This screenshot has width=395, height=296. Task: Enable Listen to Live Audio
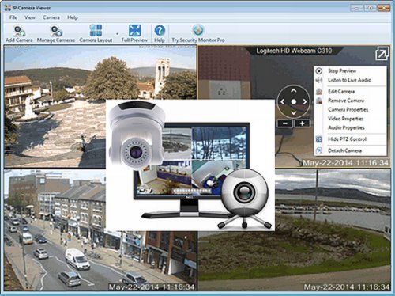click(x=350, y=80)
